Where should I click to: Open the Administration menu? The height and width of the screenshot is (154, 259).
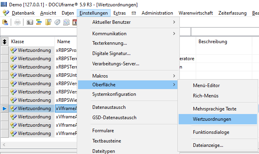pos(157,13)
